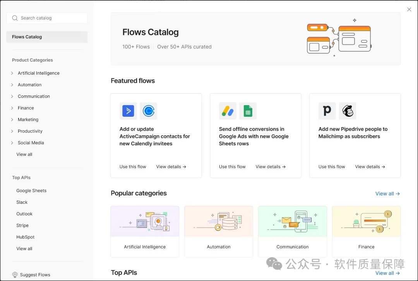The image size is (418, 281).
Task: Expand the Automation category chevron
Action: [x=12, y=85]
